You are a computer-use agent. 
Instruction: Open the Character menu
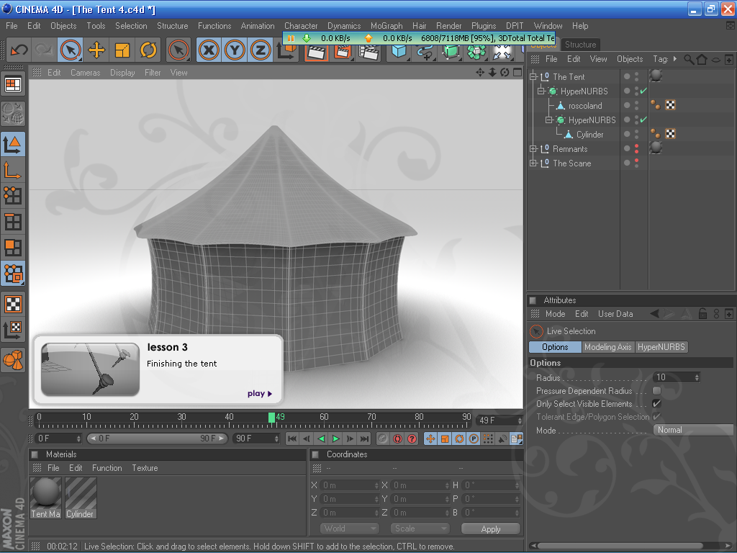(x=301, y=26)
